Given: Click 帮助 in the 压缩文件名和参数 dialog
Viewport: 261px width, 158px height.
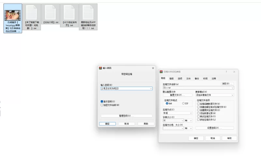Looking at the screenshot, I should click(229, 138).
